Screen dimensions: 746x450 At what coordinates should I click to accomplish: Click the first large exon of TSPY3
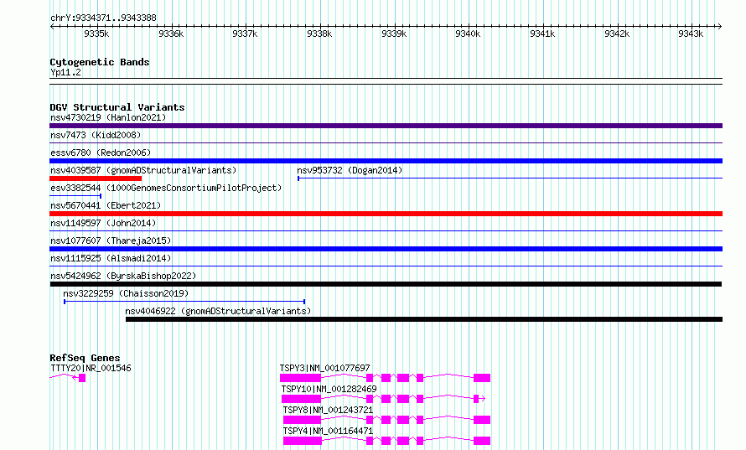pyautogui.click(x=300, y=378)
